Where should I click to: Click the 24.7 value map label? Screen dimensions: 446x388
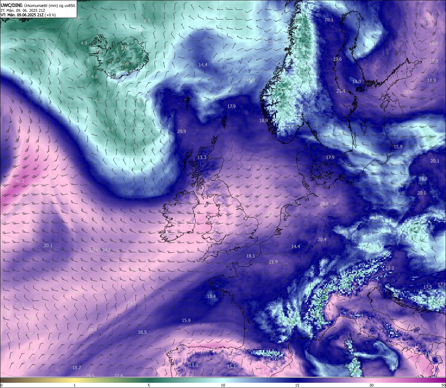[107, 250]
